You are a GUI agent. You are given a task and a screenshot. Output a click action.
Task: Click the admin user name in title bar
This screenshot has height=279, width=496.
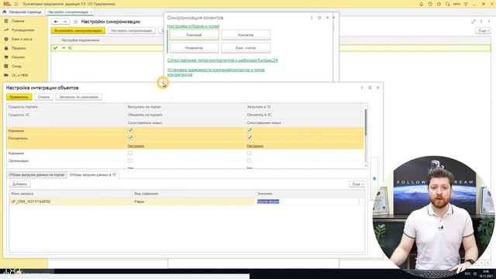point(456,4)
